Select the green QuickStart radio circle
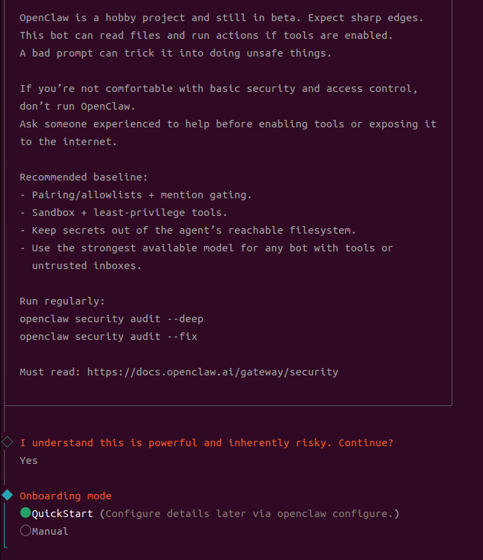This screenshot has height=560, width=483. [26, 513]
